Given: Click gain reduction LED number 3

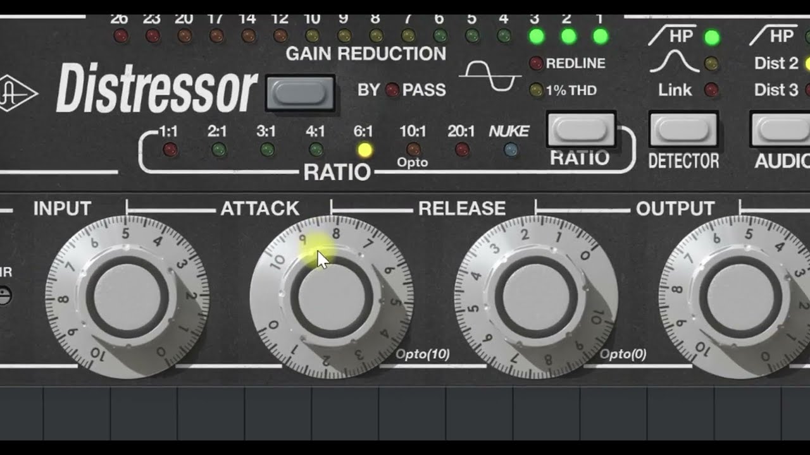Looking at the screenshot, I should tap(537, 36).
